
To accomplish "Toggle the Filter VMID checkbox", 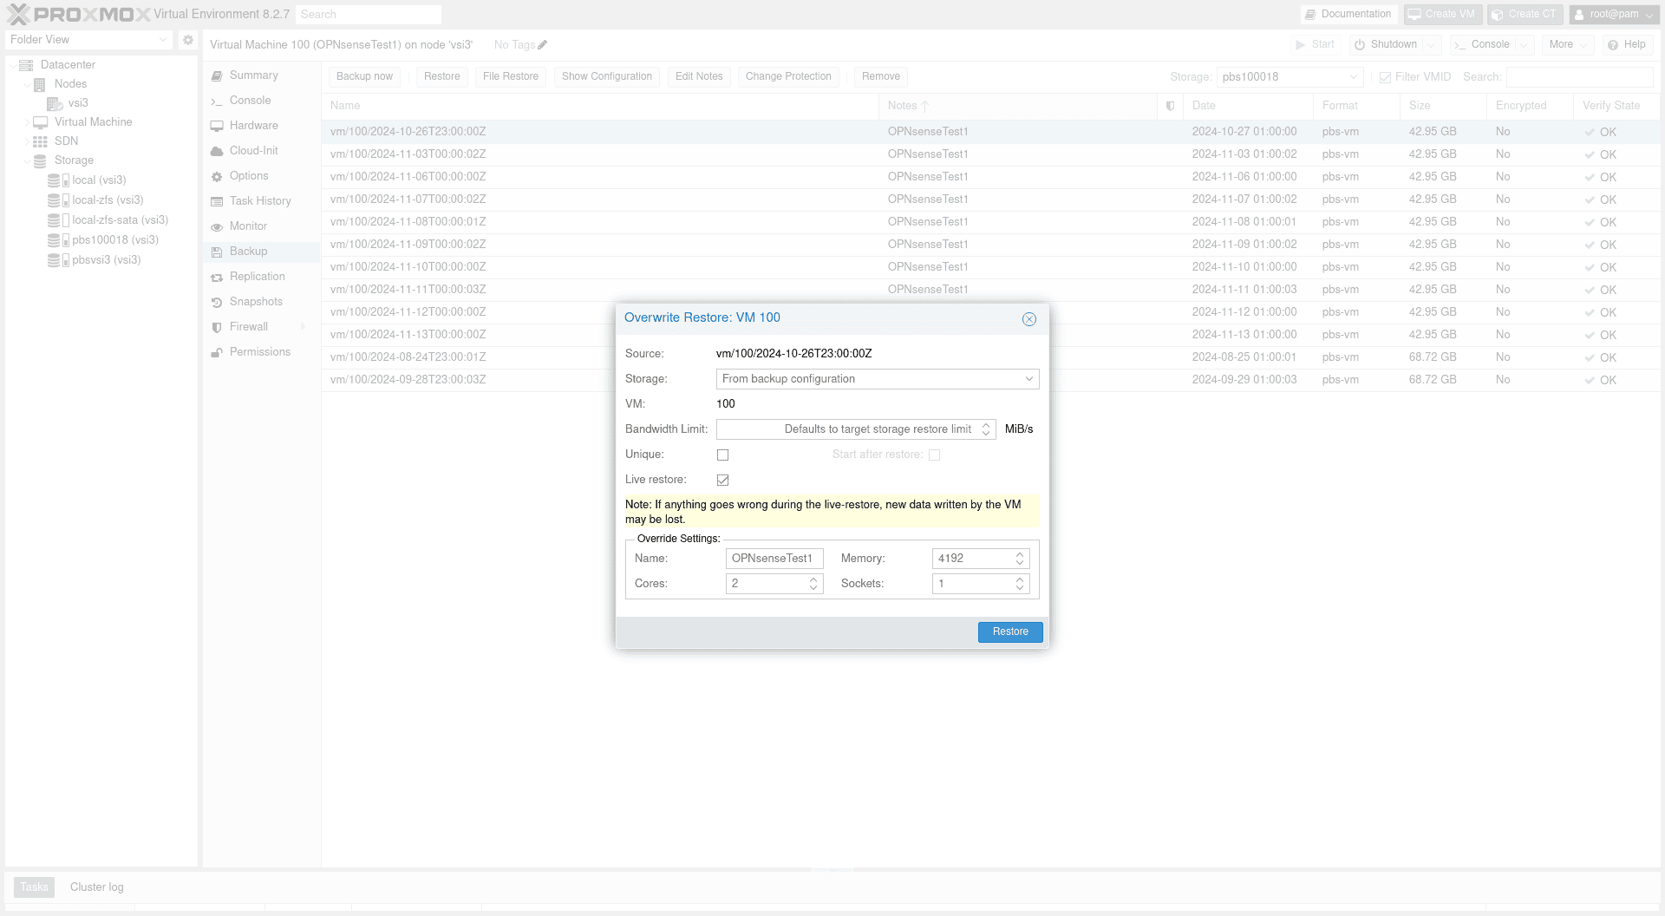I will click(1385, 78).
